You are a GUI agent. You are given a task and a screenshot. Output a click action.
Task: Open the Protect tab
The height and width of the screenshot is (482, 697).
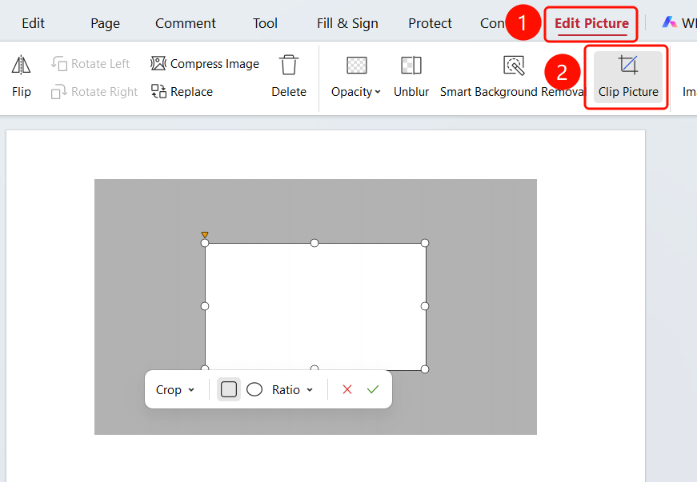(x=430, y=23)
